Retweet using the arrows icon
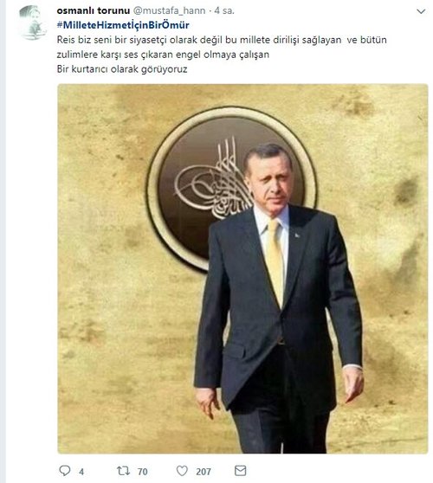Image resolution: width=433 pixels, height=483 pixels. (123, 471)
